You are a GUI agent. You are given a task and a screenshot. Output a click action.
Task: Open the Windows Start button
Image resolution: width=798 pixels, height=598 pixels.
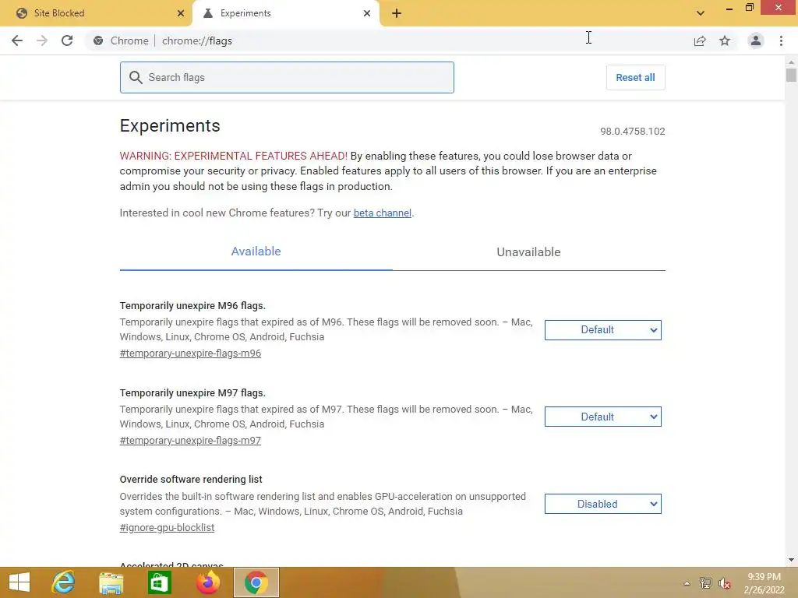click(x=19, y=582)
